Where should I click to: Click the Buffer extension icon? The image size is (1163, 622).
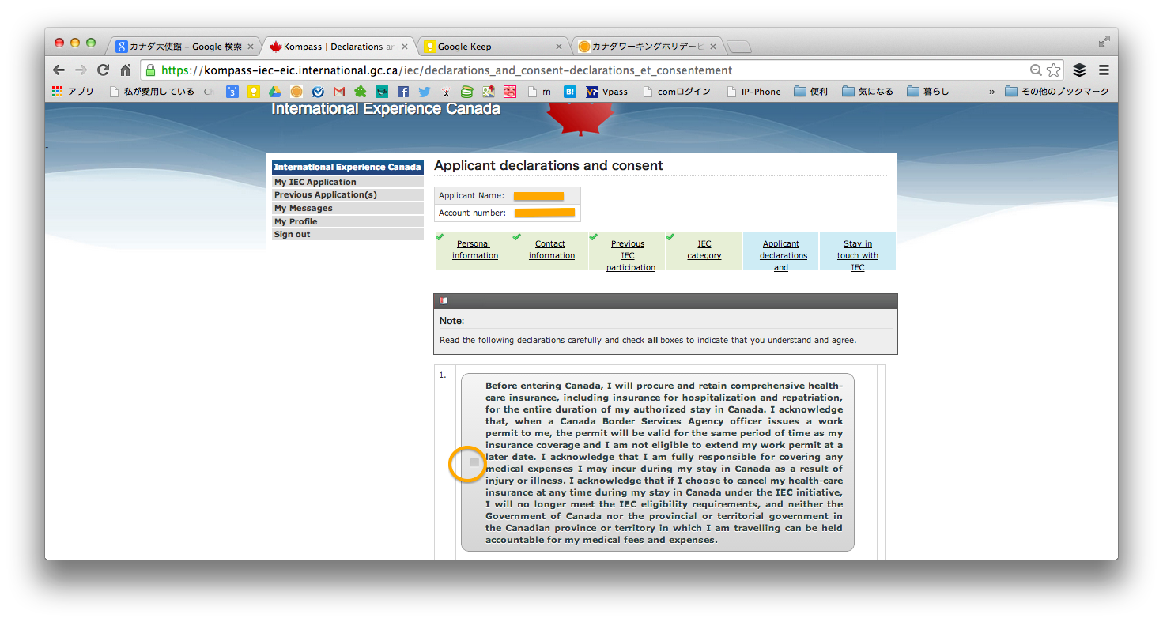(x=1079, y=70)
